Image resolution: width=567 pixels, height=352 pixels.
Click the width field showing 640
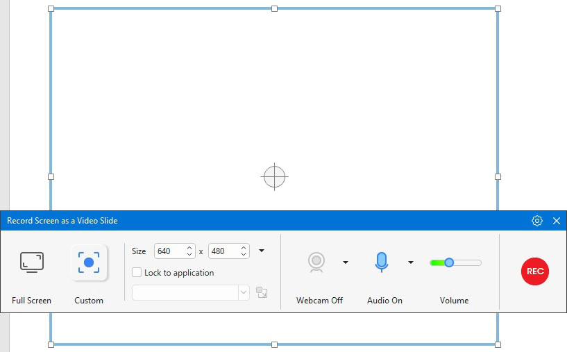coord(169,251)
